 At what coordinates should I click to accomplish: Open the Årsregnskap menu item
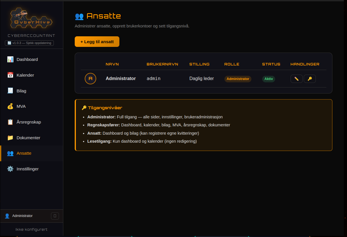click(x=29, y=122)
